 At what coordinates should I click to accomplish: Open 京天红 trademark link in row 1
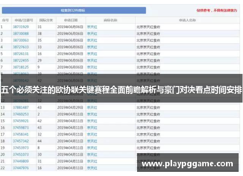[92, 27]
